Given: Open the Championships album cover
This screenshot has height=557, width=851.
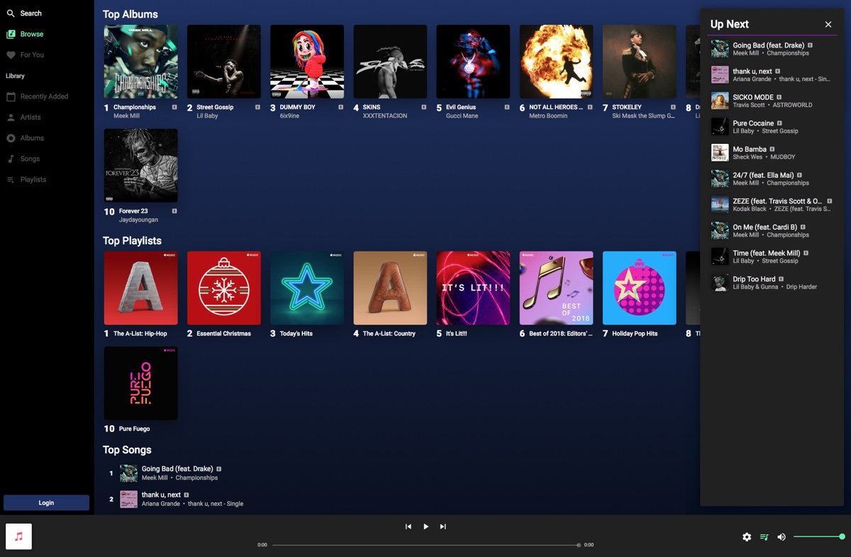Looking at the screenshot, I should tap(141, 62).
